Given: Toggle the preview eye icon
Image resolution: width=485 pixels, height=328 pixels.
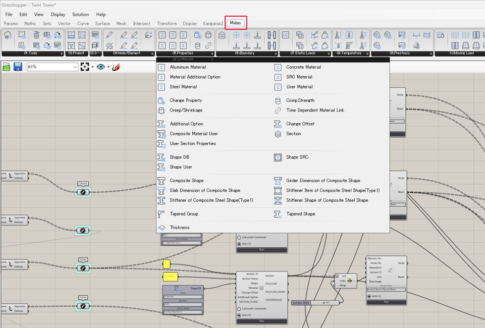Looking at the screenshot, I should [x=100, y=67].
